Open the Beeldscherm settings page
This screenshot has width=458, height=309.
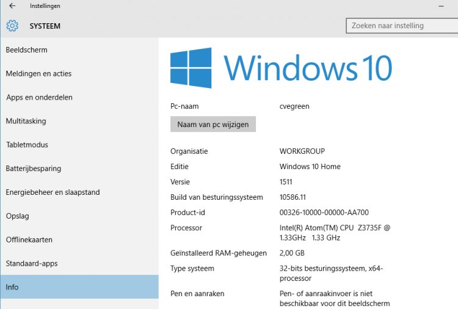27,50
